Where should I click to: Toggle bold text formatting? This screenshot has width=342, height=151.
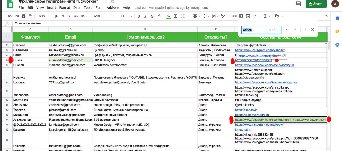pyautogui.click(x=139, y=16)
